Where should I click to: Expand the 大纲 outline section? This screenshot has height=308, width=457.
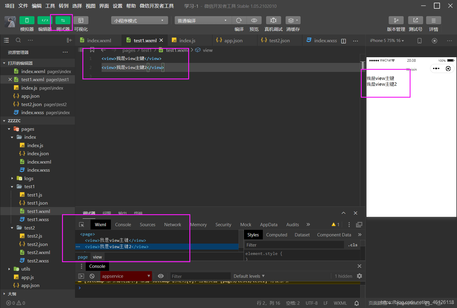click(4, 294)
